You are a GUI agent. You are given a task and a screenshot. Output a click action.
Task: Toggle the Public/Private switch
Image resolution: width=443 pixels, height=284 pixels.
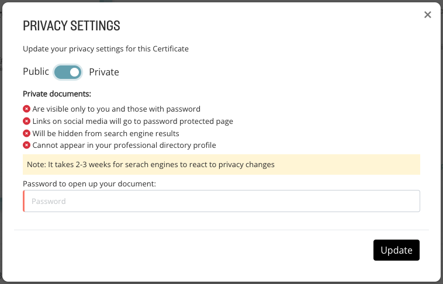point(68,72)
